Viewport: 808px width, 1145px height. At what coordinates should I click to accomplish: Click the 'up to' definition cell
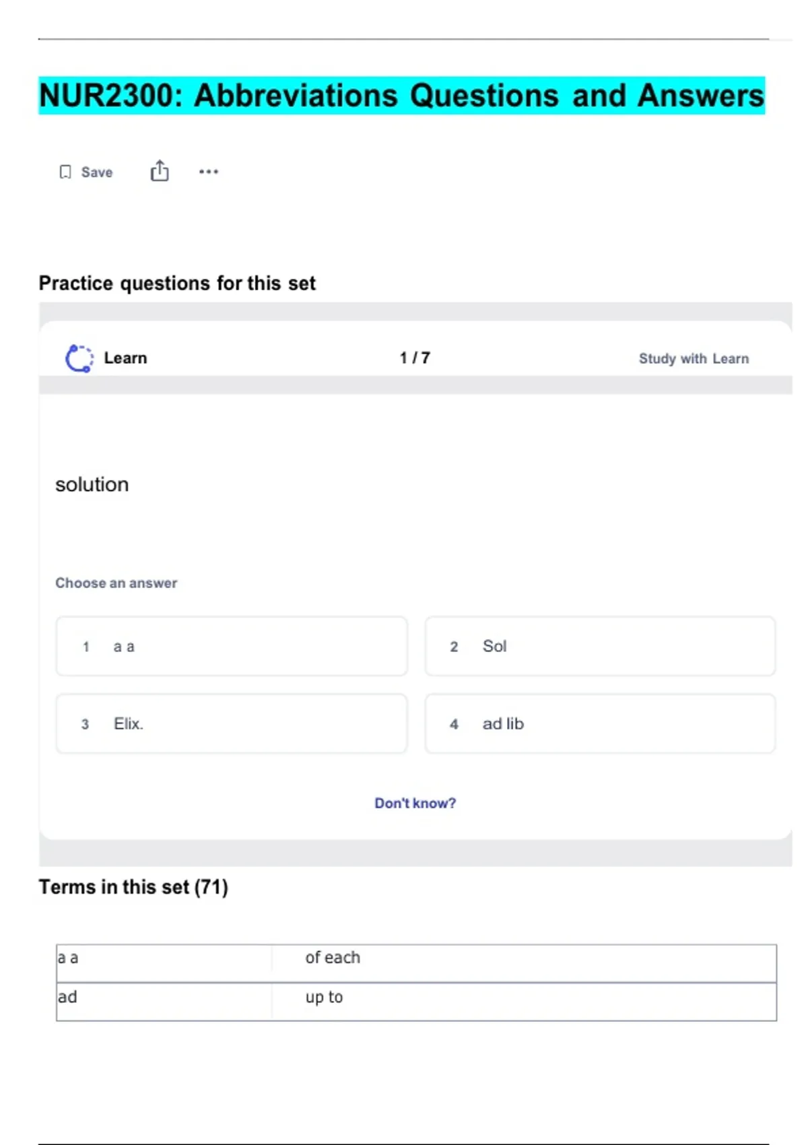(324, 997)
